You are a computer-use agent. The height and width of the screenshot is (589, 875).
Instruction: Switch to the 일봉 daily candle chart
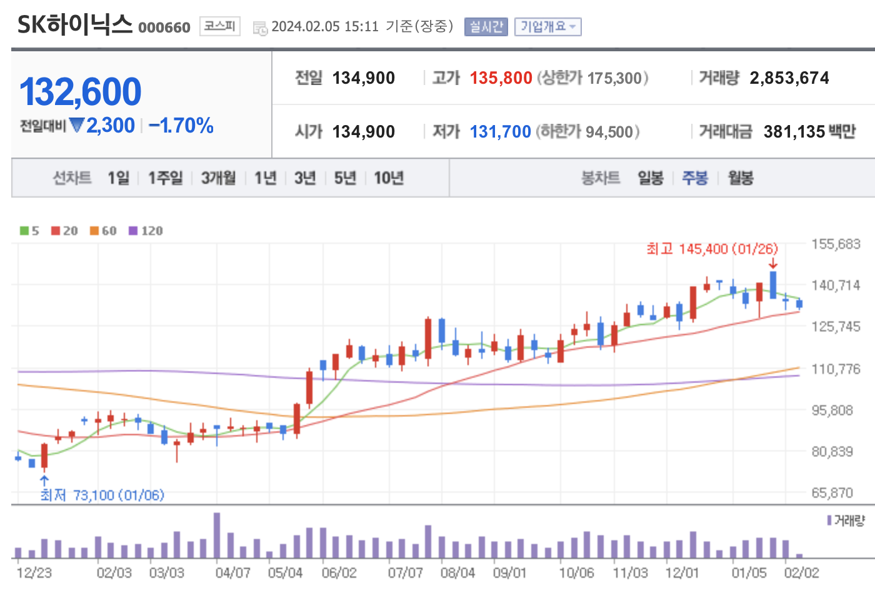(651, 178)
